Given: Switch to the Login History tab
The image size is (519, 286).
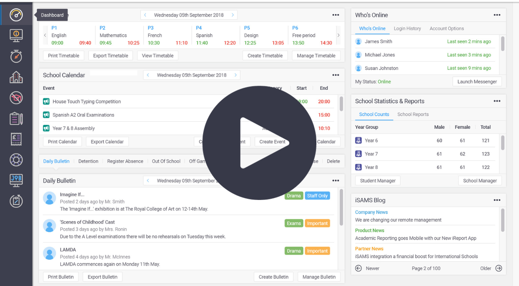Looking at the screenshot, I should [x=407, y=29].
